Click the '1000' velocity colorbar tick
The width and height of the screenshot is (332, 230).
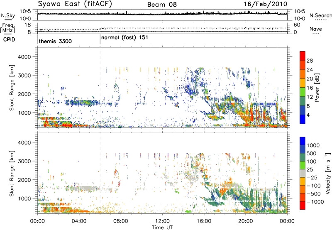313,145
